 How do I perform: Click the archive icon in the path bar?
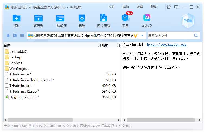point(30,35)
